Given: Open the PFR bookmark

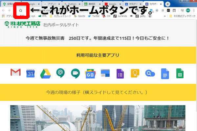Looking at the screenshot, I should (42, 16).
